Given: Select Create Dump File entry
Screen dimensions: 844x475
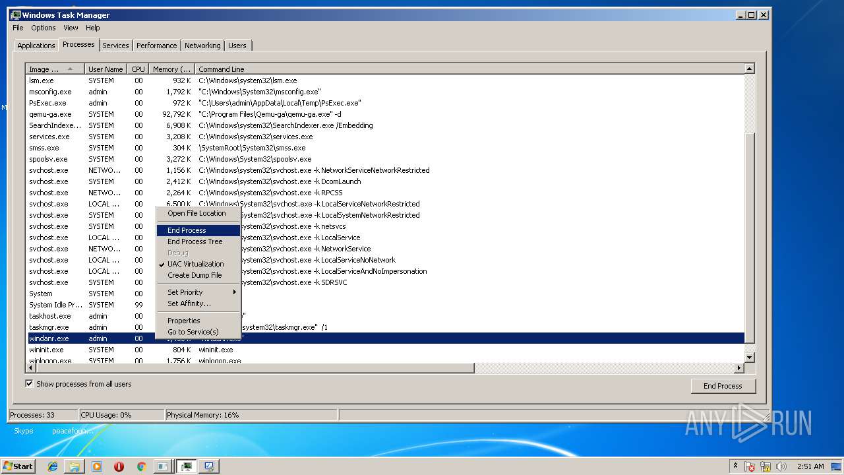Looking at the screenshot, I should (198, 275).
